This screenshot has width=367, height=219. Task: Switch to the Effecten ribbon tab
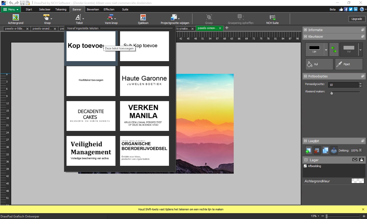click(109, 9)
